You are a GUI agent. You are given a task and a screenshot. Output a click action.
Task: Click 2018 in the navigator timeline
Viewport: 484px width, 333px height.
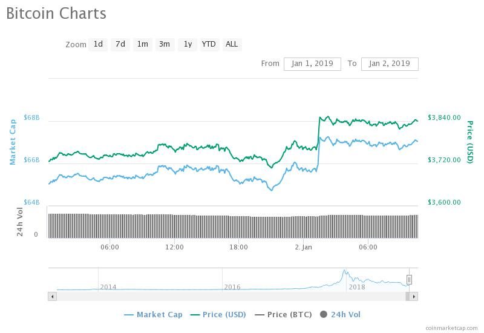[x=357, y=287]
